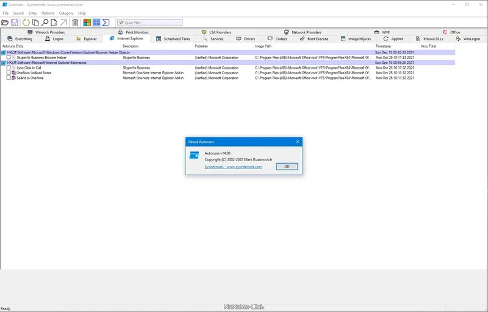488x312 pixels.
Task: Sort by Virus Total column header
Action: click(x=437, y=46)
